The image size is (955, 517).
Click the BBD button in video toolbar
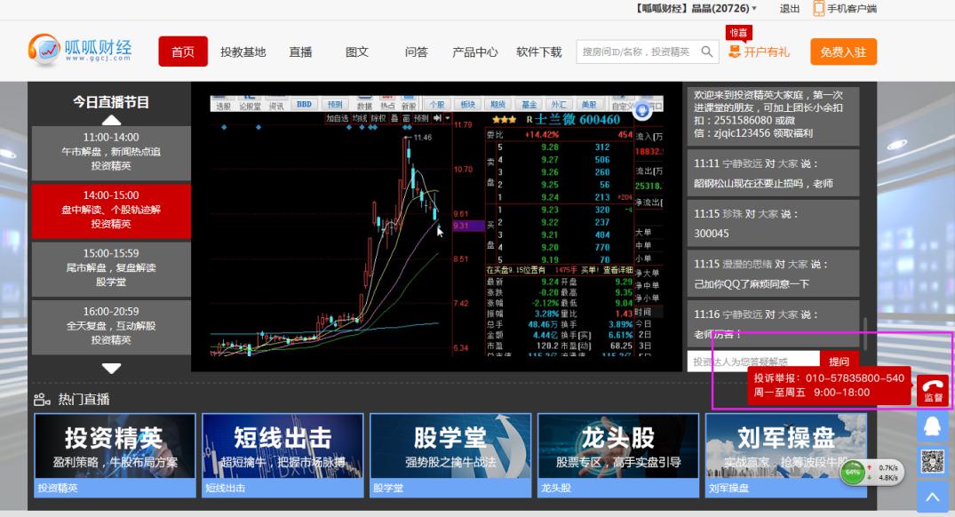click(x=304, y=104)
